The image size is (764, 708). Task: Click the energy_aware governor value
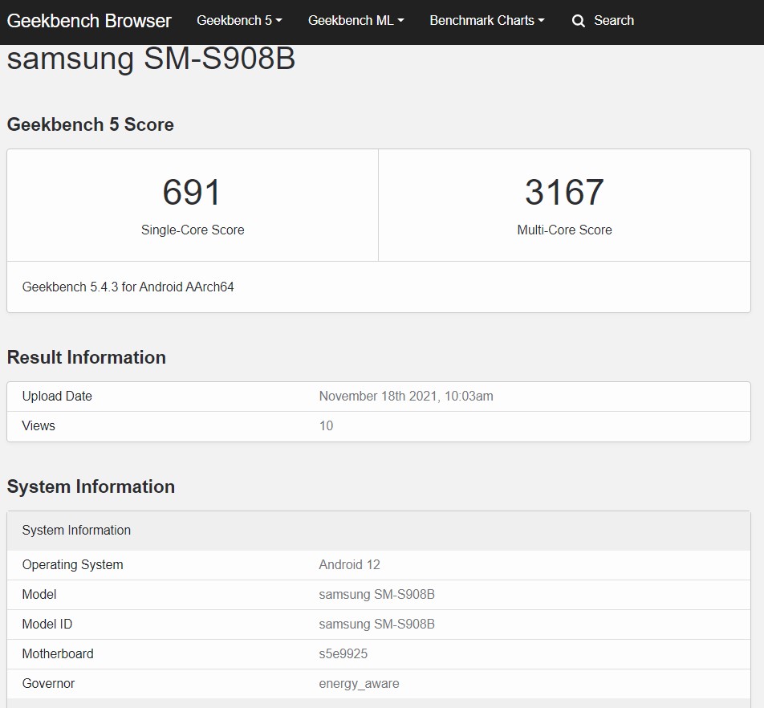(359, 683)
